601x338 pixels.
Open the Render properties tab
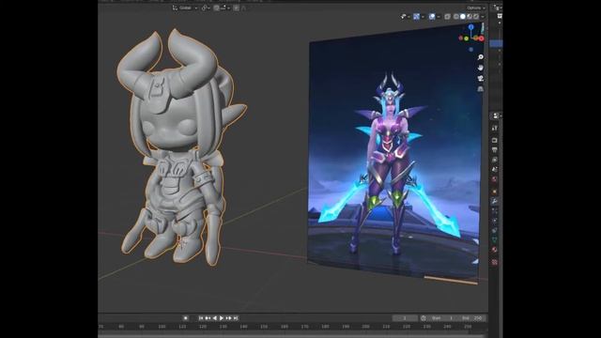(x=495, y=140)
